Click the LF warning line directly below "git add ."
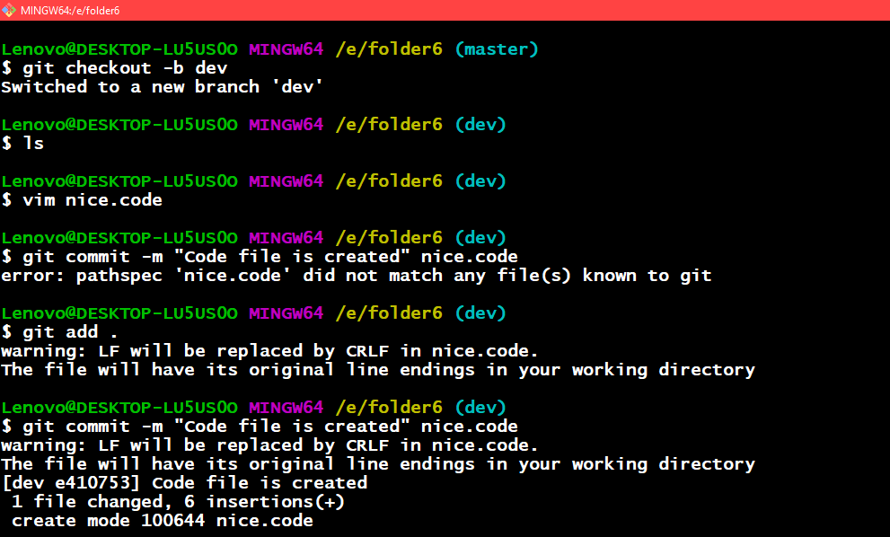890x537 pixels. 269,351
